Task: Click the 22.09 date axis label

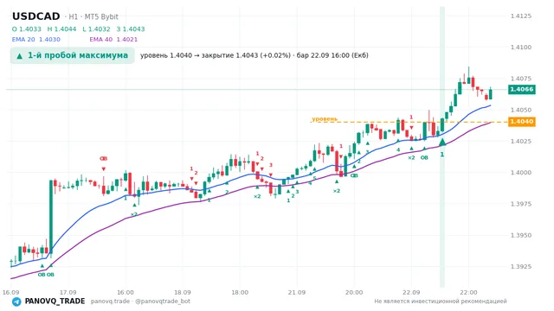Action: (411, 292)
